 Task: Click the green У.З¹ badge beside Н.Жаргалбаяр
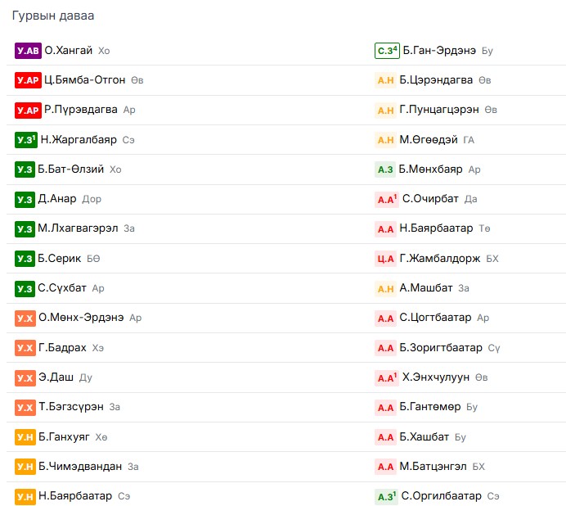tap(26, 140)
